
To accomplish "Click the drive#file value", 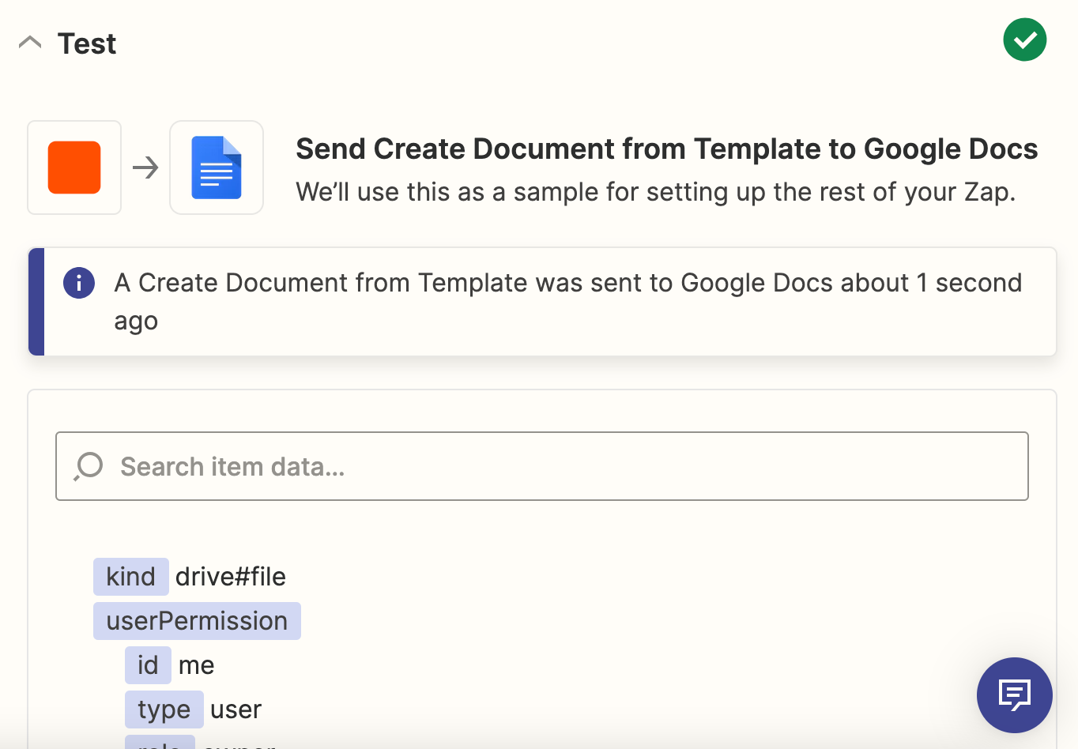I will tap(231, 577).
